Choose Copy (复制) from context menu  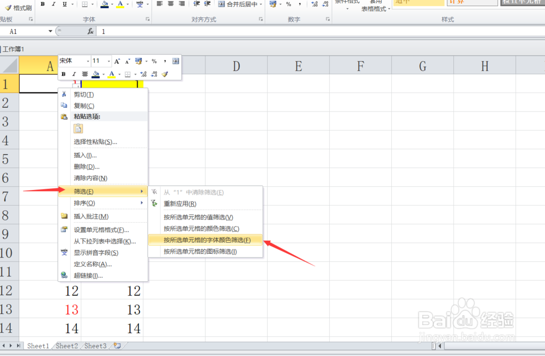[x=103, y=106]
